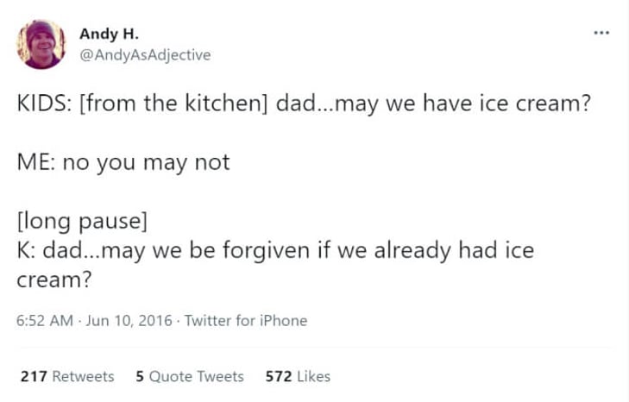The width and height of the screenshot is (629, 402).
Task: View the 5 Quote Tweets list
Action: (x=190, y=376)
